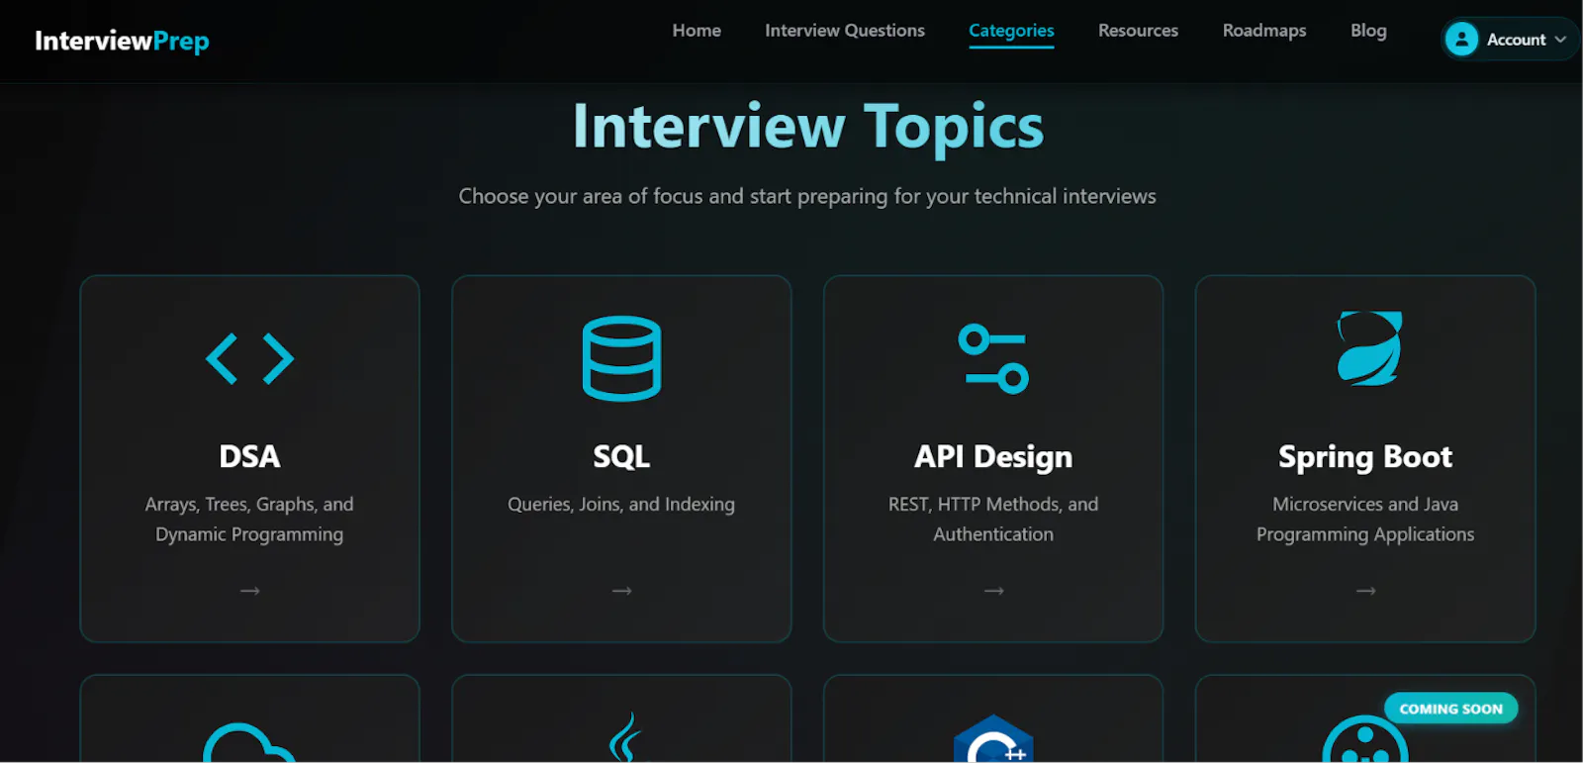This screenshot has width=1583, height=763.
Task: Click 'Microservices and Java Programming Applications' text
Action: coord(1365,520)
